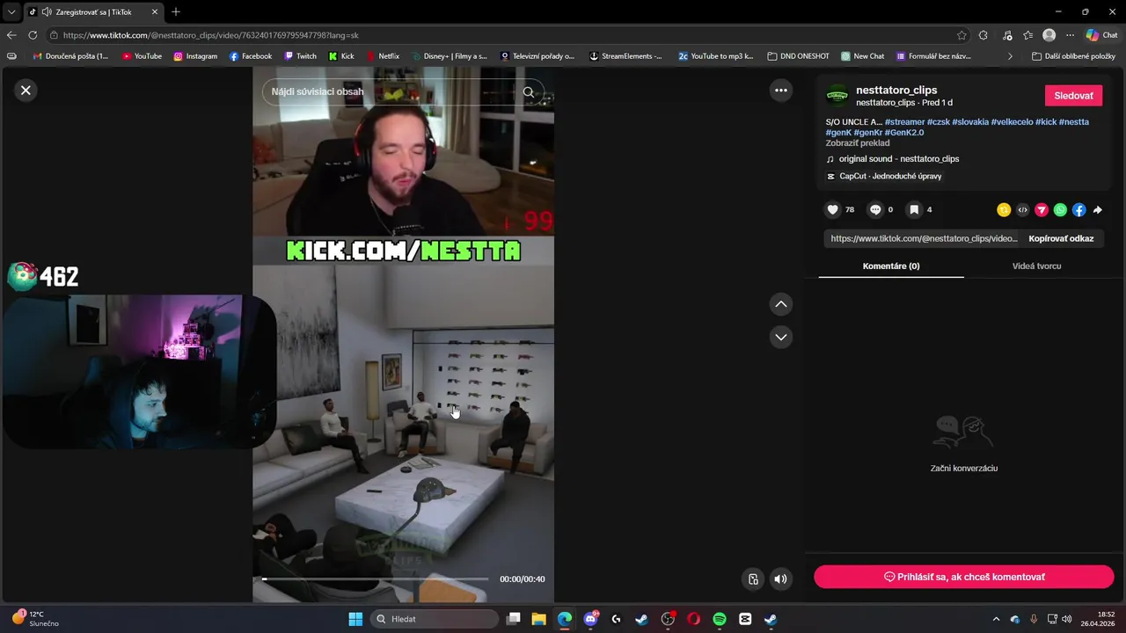Click the search magnifier in the video search bar
The width and height of the screenshot is (1126, 633).
529,91
